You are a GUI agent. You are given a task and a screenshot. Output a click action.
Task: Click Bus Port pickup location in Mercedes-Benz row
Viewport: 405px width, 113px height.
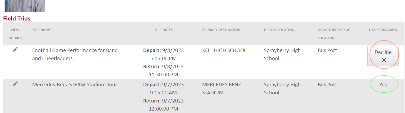coord(327,84)
